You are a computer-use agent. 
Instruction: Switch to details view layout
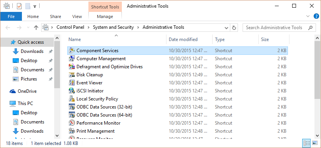pyautogui.click(x=306, y=143)
